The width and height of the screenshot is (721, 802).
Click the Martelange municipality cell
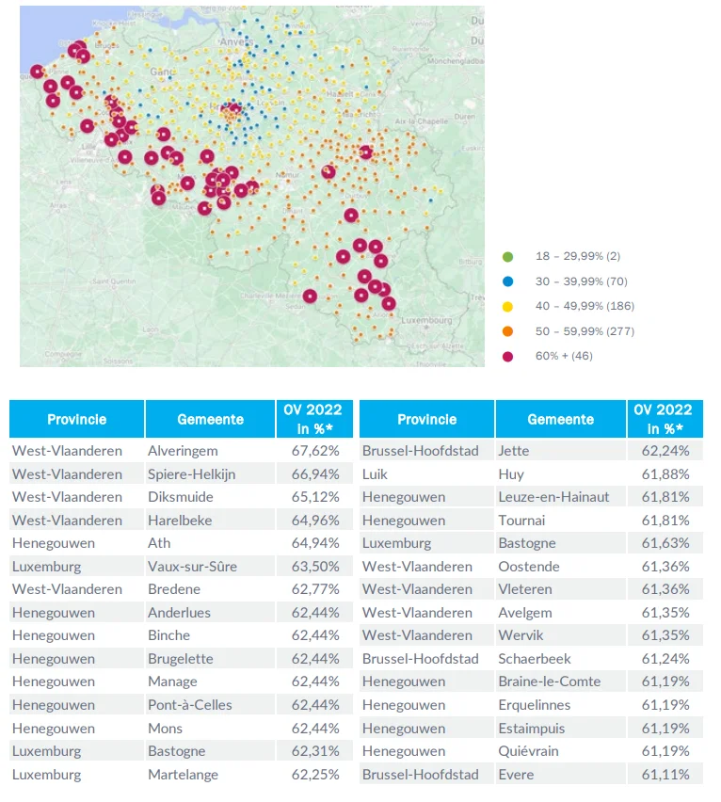pos(183,775)
